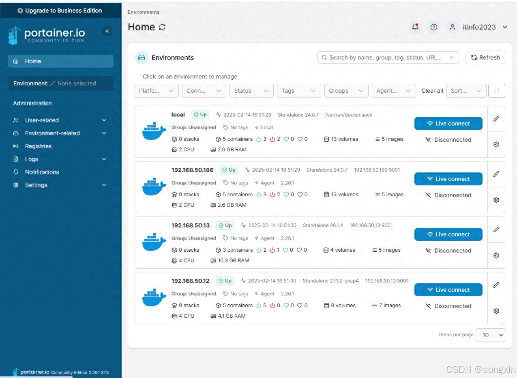This screenshot has width=517, height=378.
Task: Open Notifications in the sidebar
Action: (60, 172)
